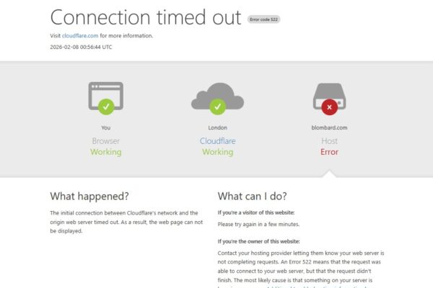The height and width of the screenshot is (288, 433).
Task: Click the host server icon
Action: click(329, 94)
